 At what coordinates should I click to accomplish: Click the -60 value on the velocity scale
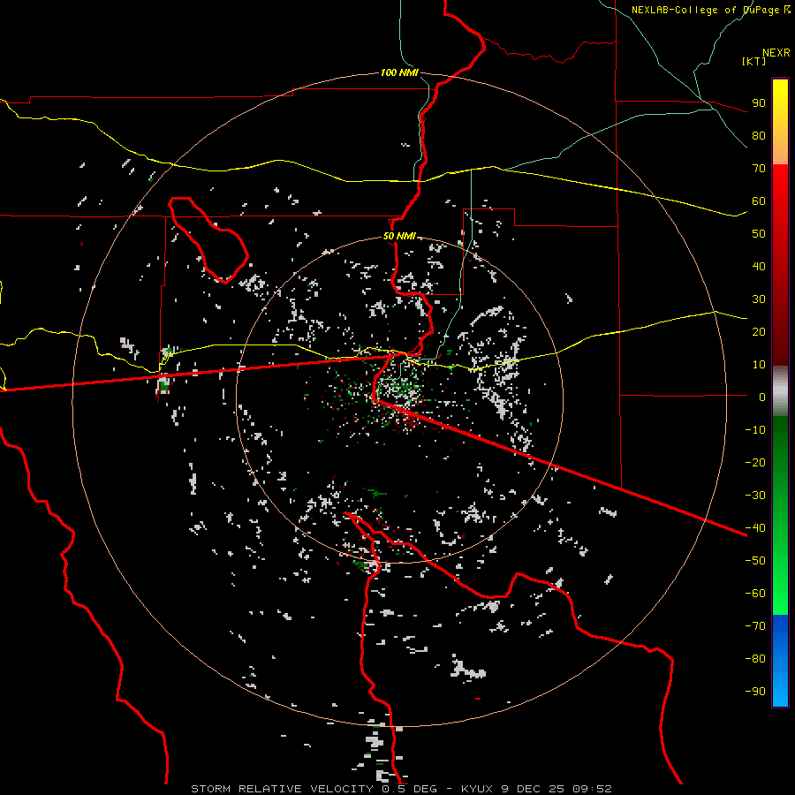[755, 594]
